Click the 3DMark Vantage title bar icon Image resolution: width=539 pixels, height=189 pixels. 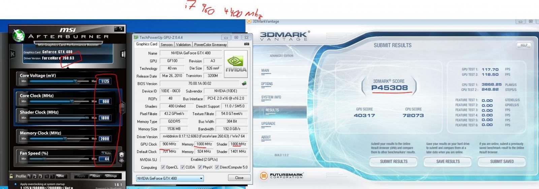coord(249,21)
